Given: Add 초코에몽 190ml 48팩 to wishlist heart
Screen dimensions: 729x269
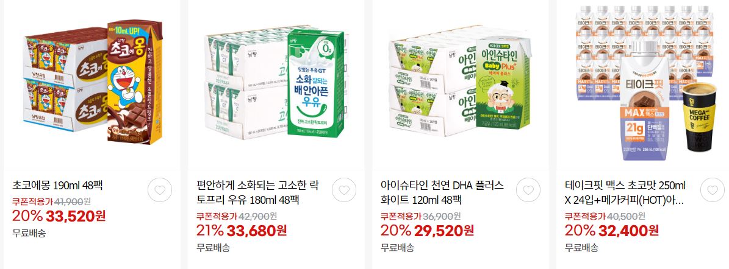Looking at the screenshot, I should (160, 190).
